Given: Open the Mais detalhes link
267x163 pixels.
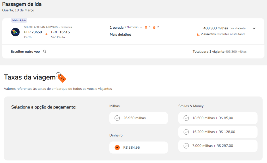Looking at the screenshot, I should [x=120, y=34].
